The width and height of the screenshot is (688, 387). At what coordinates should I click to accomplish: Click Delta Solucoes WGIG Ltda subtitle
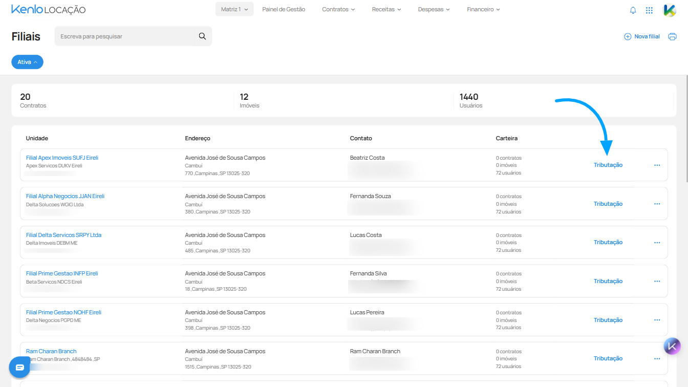point(55,205)
